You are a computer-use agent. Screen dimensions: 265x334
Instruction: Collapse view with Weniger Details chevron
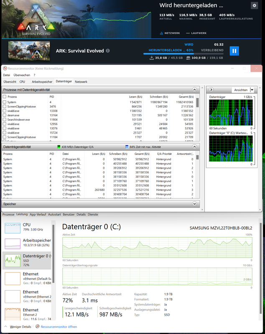[6, 326]
